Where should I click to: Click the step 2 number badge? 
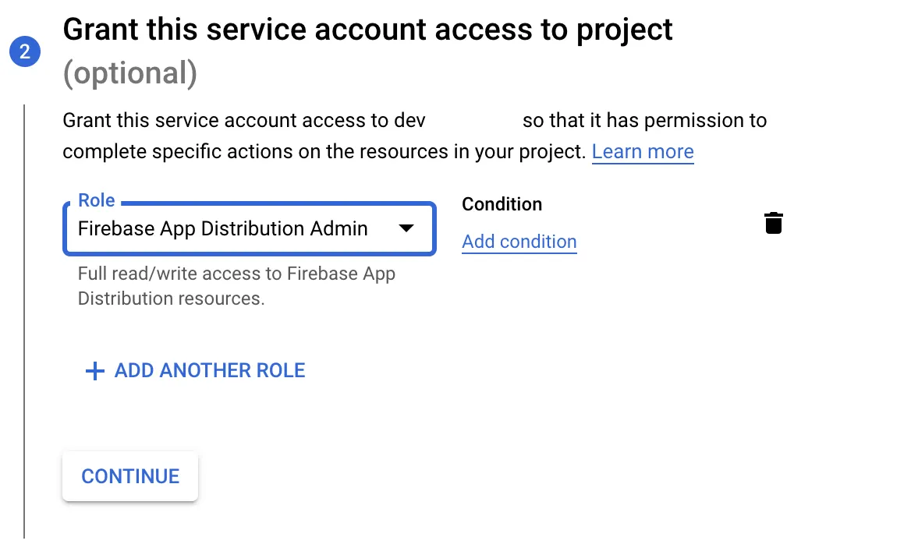[25, 51]
